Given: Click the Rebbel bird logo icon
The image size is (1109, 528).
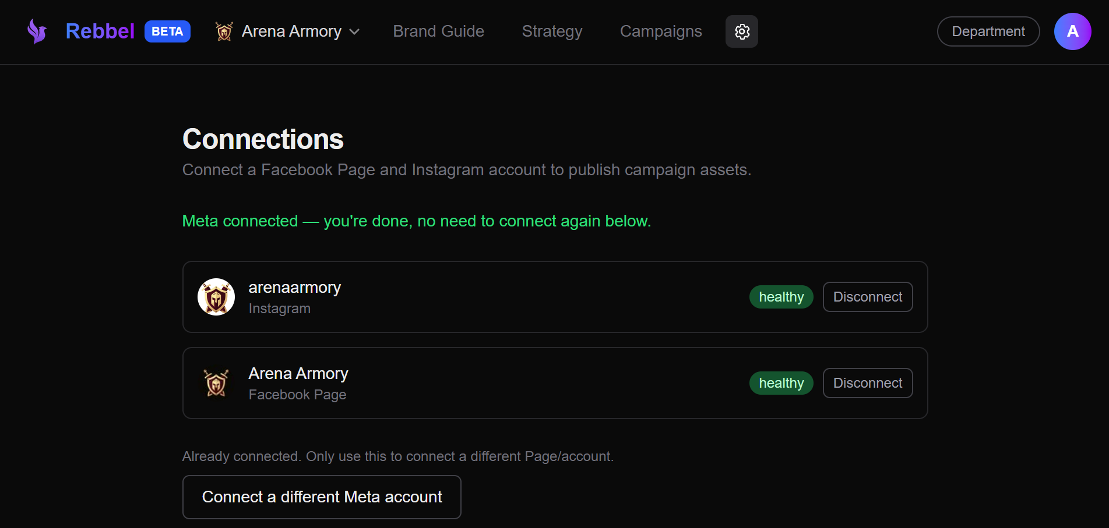Looking at the screenshot, I should pyautogui.click(x=37, y=31).
